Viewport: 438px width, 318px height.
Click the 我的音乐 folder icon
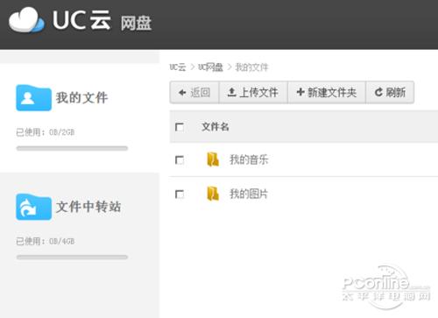[213, 159]
